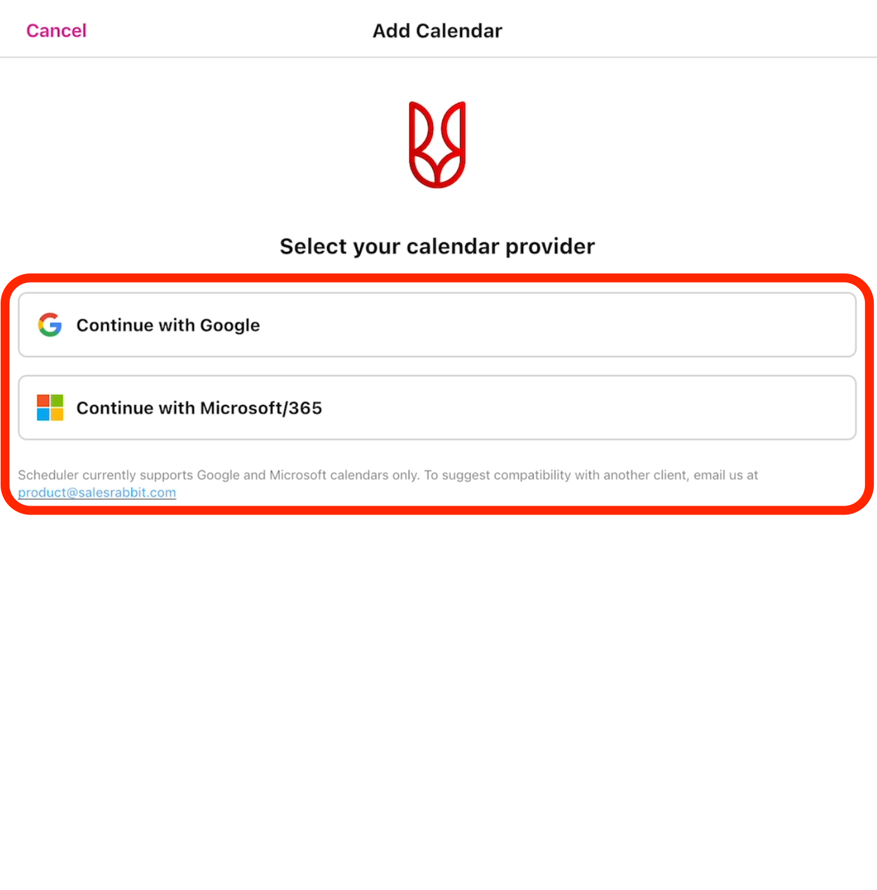877x890 pixels.
Task: Select the yellow square in Microsoft logo
Action: (x=57, y=414)
